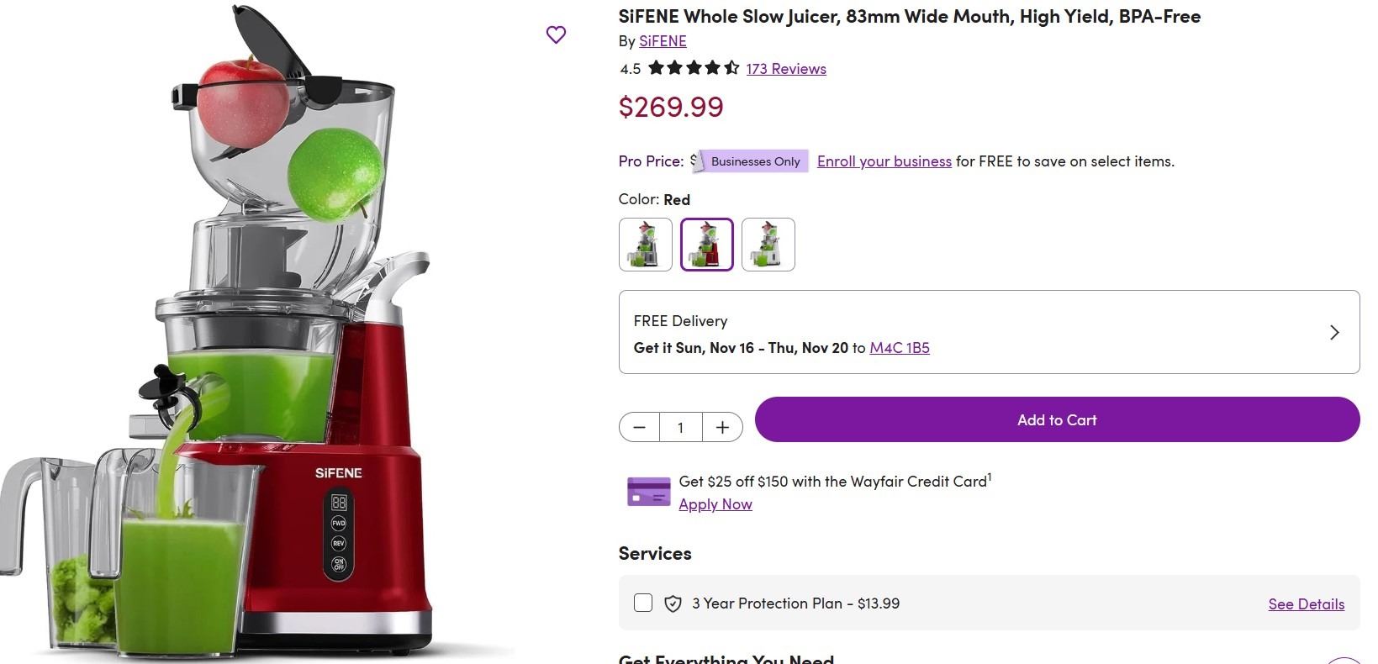Click the Wayfair credit card icon
1378x664 pixels.
(x=648, y=492)
